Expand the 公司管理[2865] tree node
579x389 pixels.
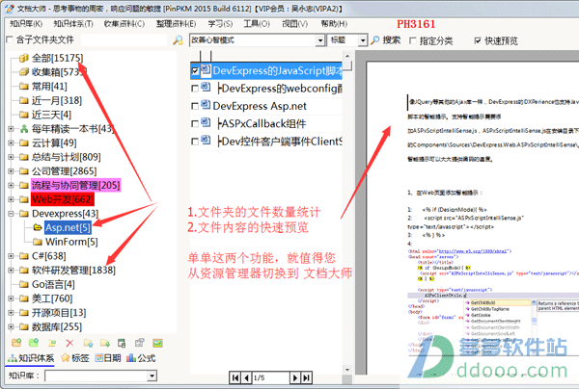(x=11, y=171)
